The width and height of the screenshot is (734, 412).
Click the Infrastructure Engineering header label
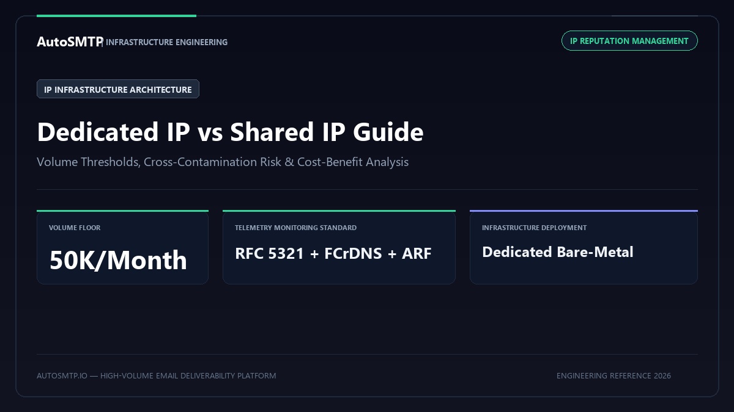click(166, 42)
